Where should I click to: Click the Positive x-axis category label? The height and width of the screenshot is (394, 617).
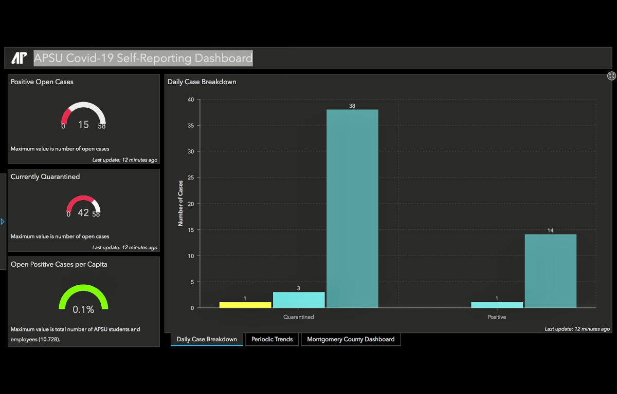pos(497,317)
